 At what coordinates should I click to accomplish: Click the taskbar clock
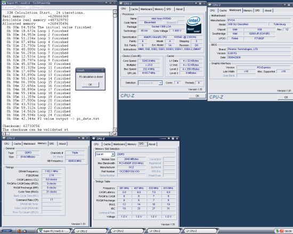289,231
